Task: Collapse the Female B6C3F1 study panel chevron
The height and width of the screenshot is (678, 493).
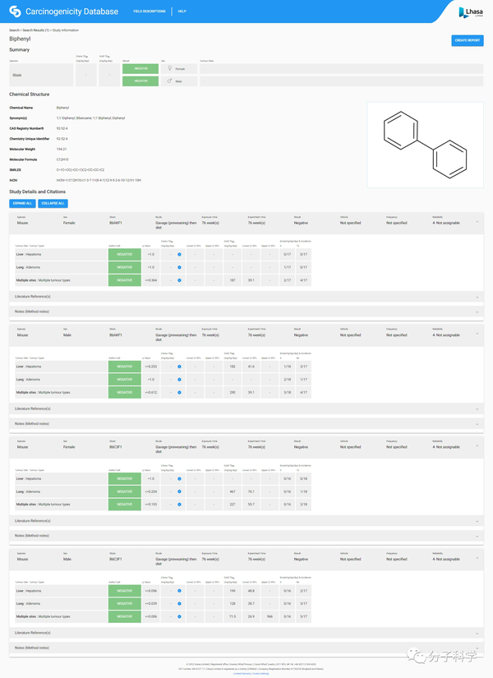Action: [477, 445]
